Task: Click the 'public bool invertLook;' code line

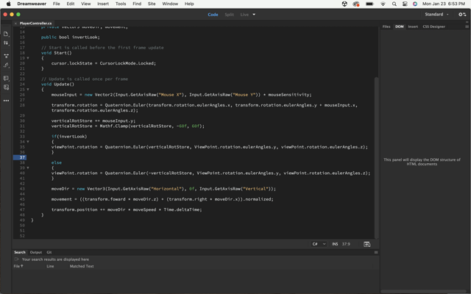Action: [71, 37]
